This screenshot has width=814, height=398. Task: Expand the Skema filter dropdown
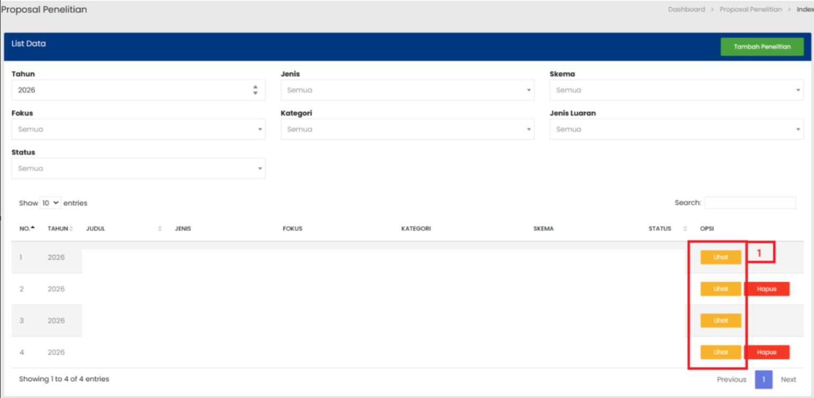676,90
